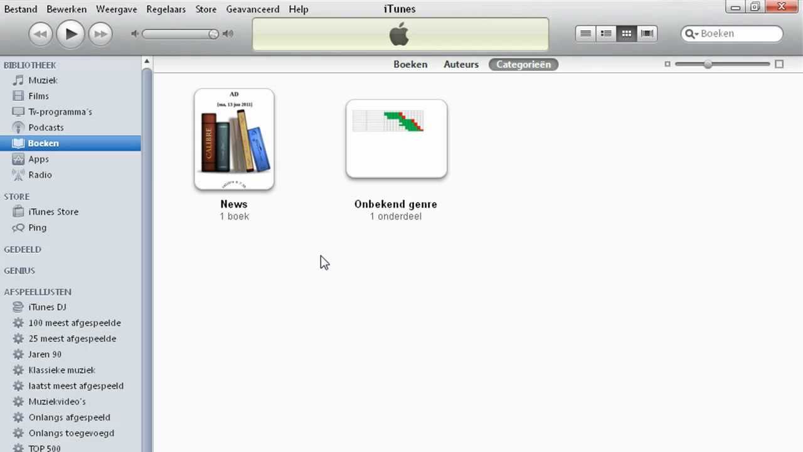The height and width of the screenshot is (452, 803).
Task: Click the Tv-programma's screen icon
Action: [x=18, y=112]
